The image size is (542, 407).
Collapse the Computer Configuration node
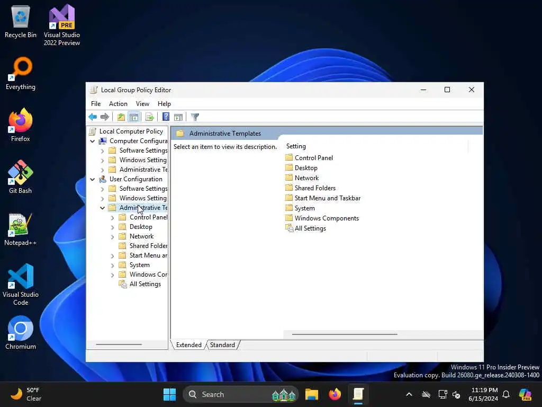(92, 141)
